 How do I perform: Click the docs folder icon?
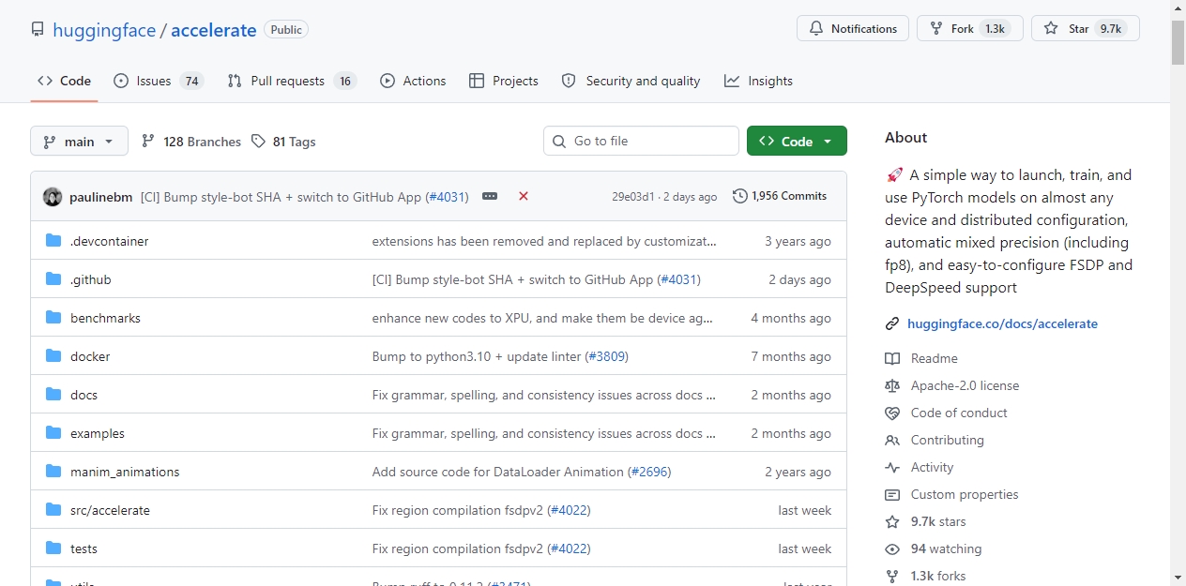tap(53, 395)
